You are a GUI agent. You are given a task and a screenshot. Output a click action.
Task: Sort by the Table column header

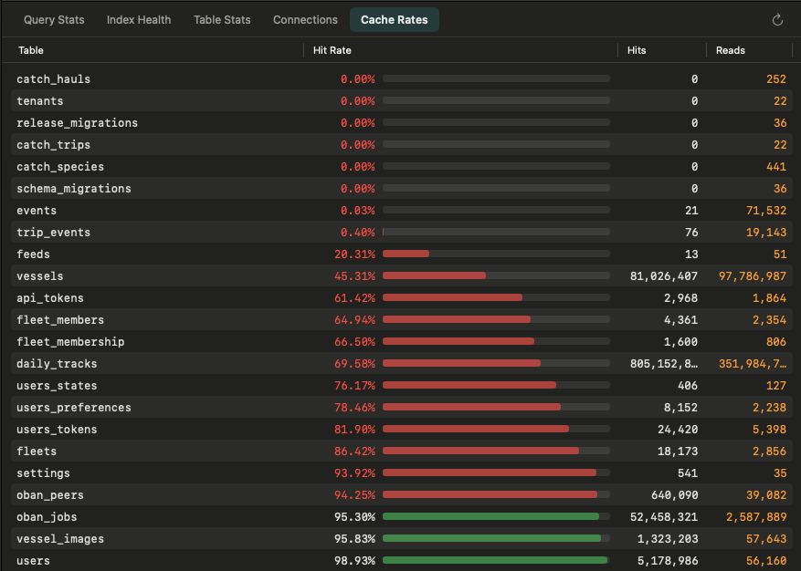click(x=31, y=50)
